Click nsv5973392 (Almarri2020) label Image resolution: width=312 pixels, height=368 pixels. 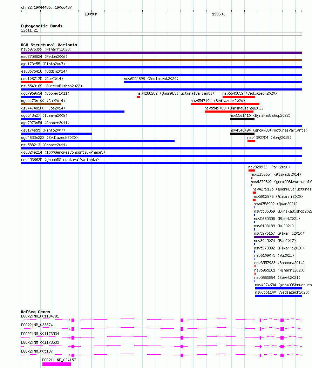pos(279,248)
